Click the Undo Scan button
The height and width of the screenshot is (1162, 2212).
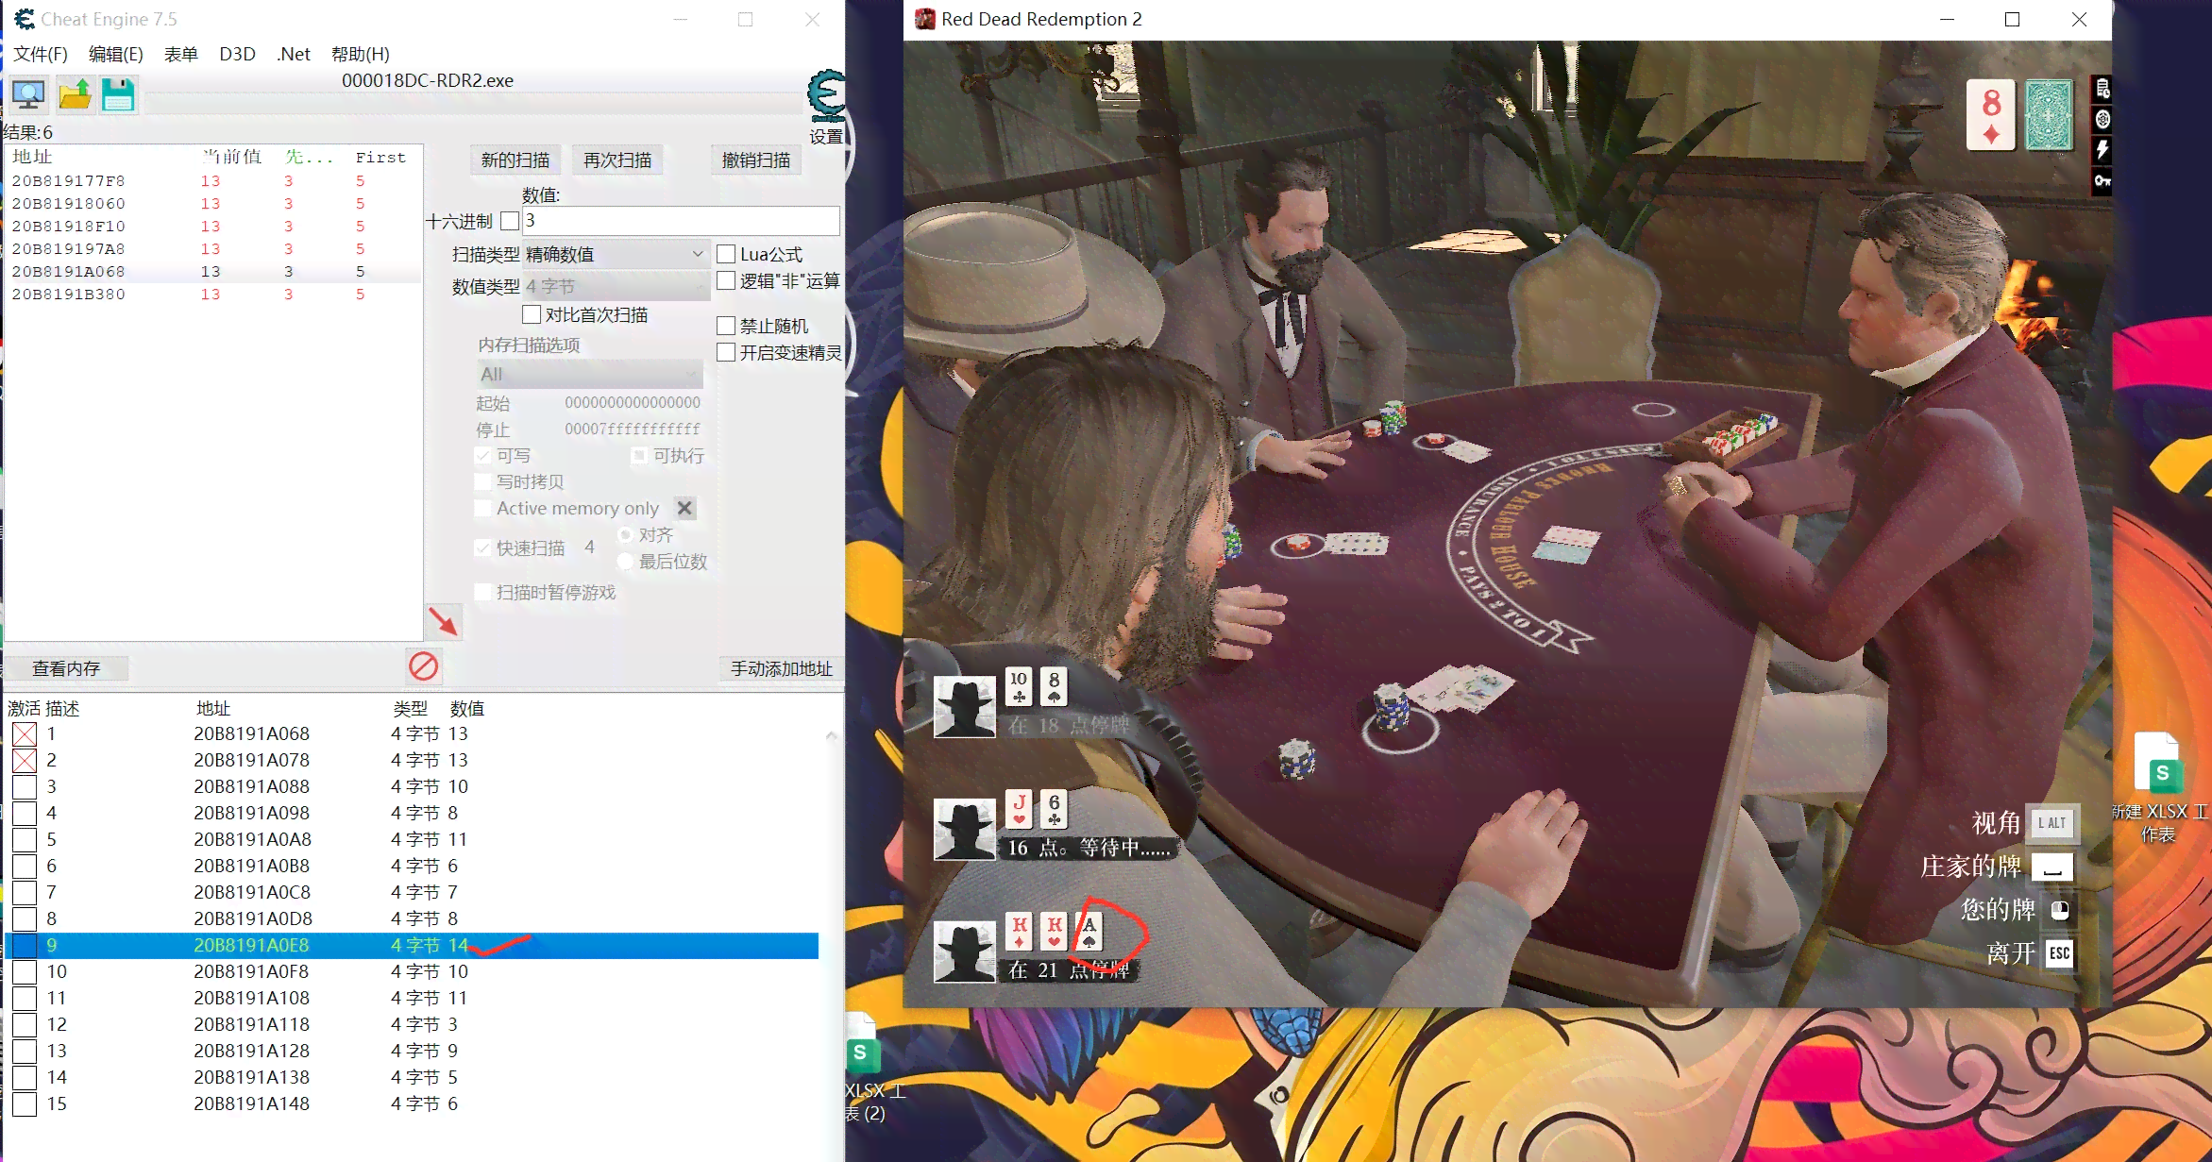click(x=755, y=160)
